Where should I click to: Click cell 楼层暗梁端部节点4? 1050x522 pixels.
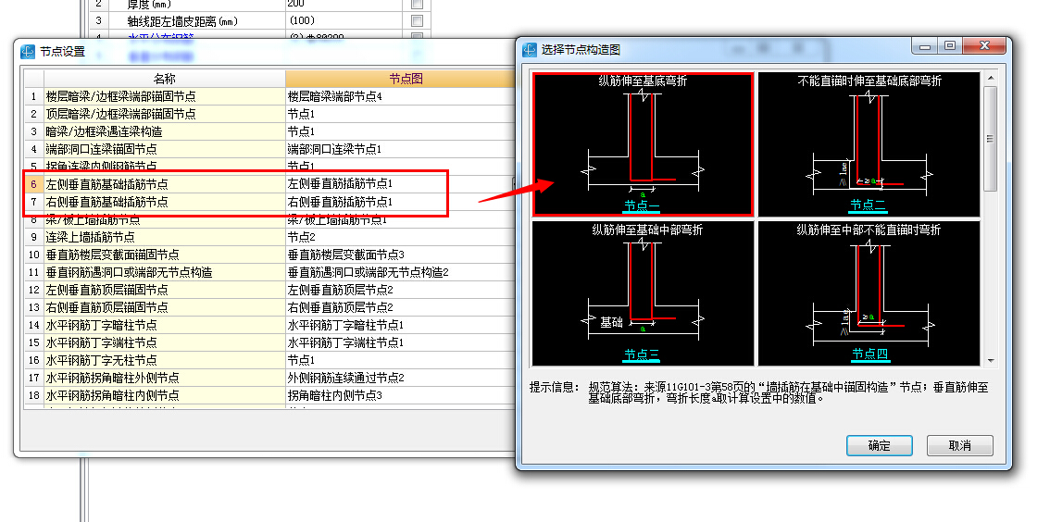click(400, 96)
